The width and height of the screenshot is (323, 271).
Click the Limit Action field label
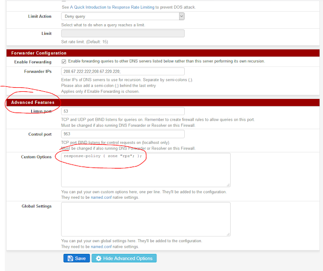[x=39, y=17]
